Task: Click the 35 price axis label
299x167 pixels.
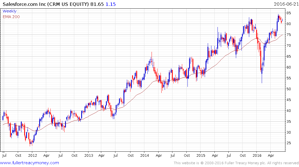Action: coord(288,122)
